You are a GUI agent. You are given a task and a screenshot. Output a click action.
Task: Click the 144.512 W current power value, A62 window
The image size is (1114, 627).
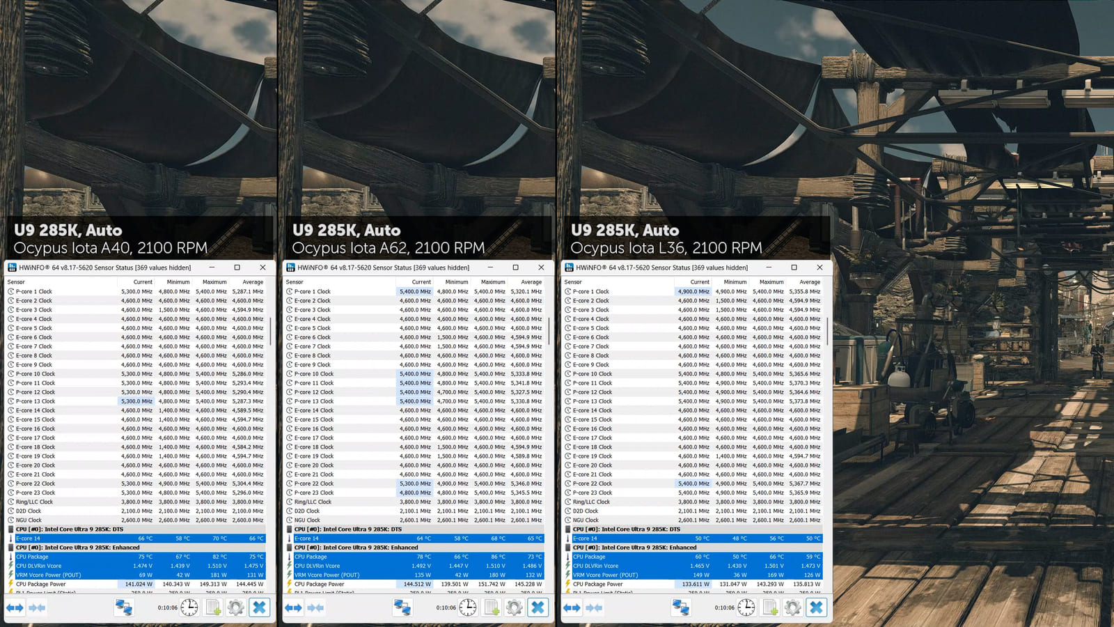[417, 584]
